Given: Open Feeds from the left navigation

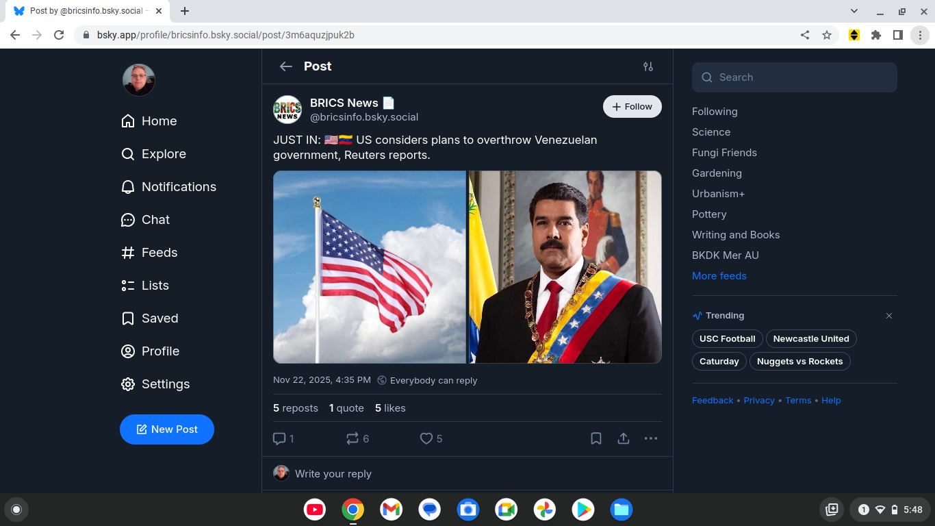Looking at the screenshot, I should pos(159,253).
